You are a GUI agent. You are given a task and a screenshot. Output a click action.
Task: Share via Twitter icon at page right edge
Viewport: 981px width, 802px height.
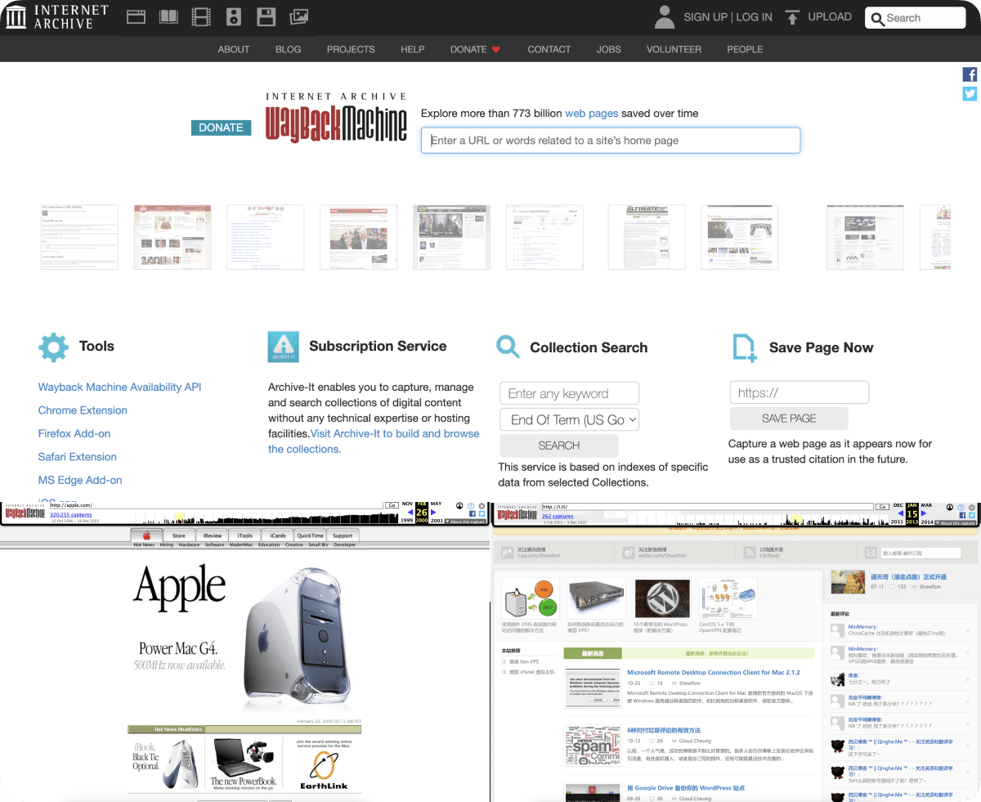pos(970,93)
